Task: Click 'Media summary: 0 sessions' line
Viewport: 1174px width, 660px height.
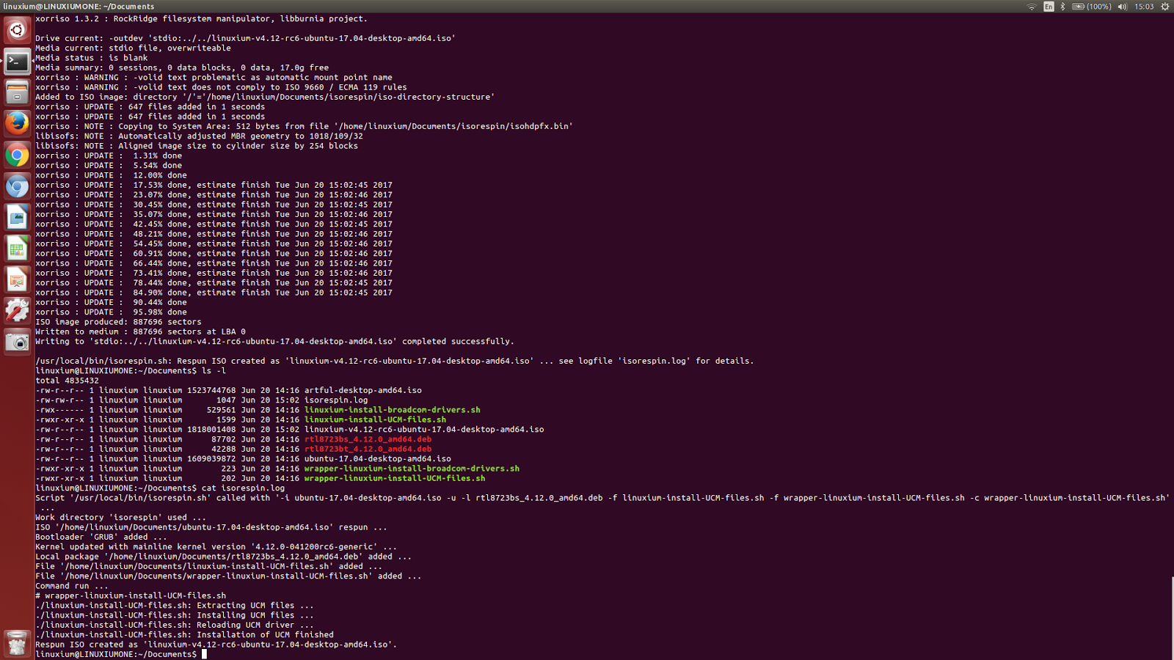Action: point(182,67)
